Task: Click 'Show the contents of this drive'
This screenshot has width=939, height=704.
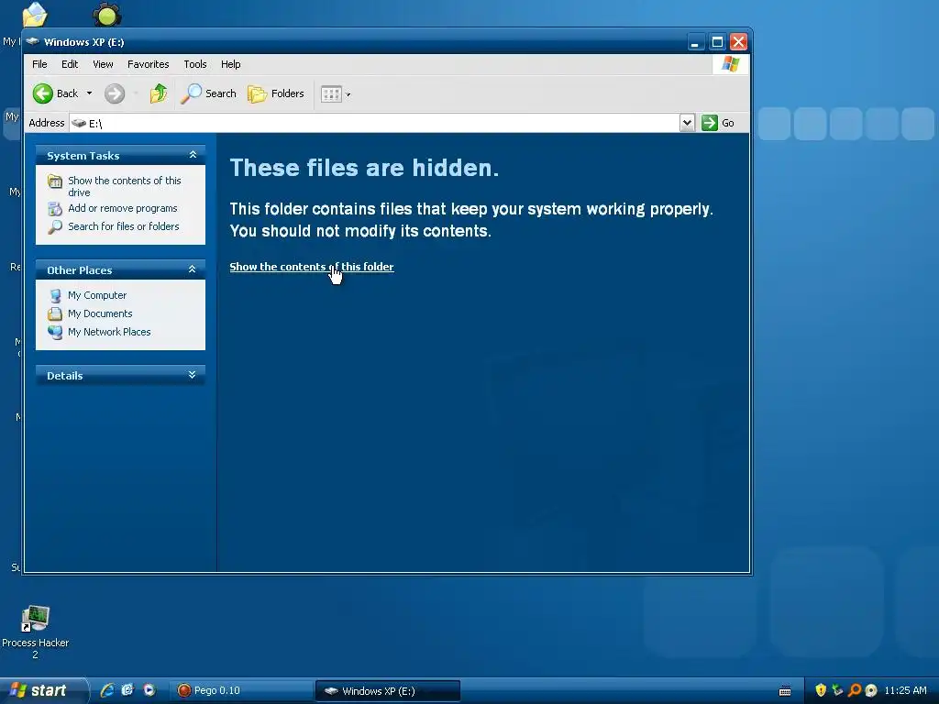Action: (124, 186)
